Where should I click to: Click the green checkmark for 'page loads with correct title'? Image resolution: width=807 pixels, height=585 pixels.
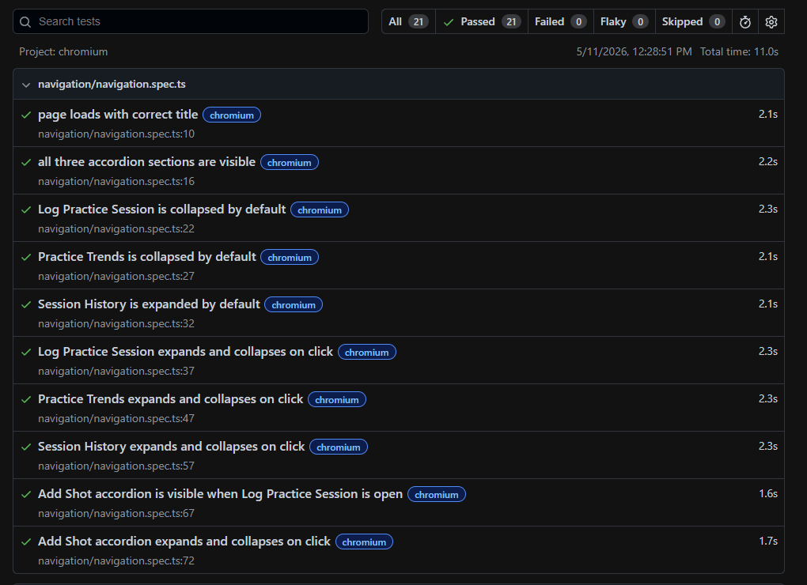click(x=26, y=115)
